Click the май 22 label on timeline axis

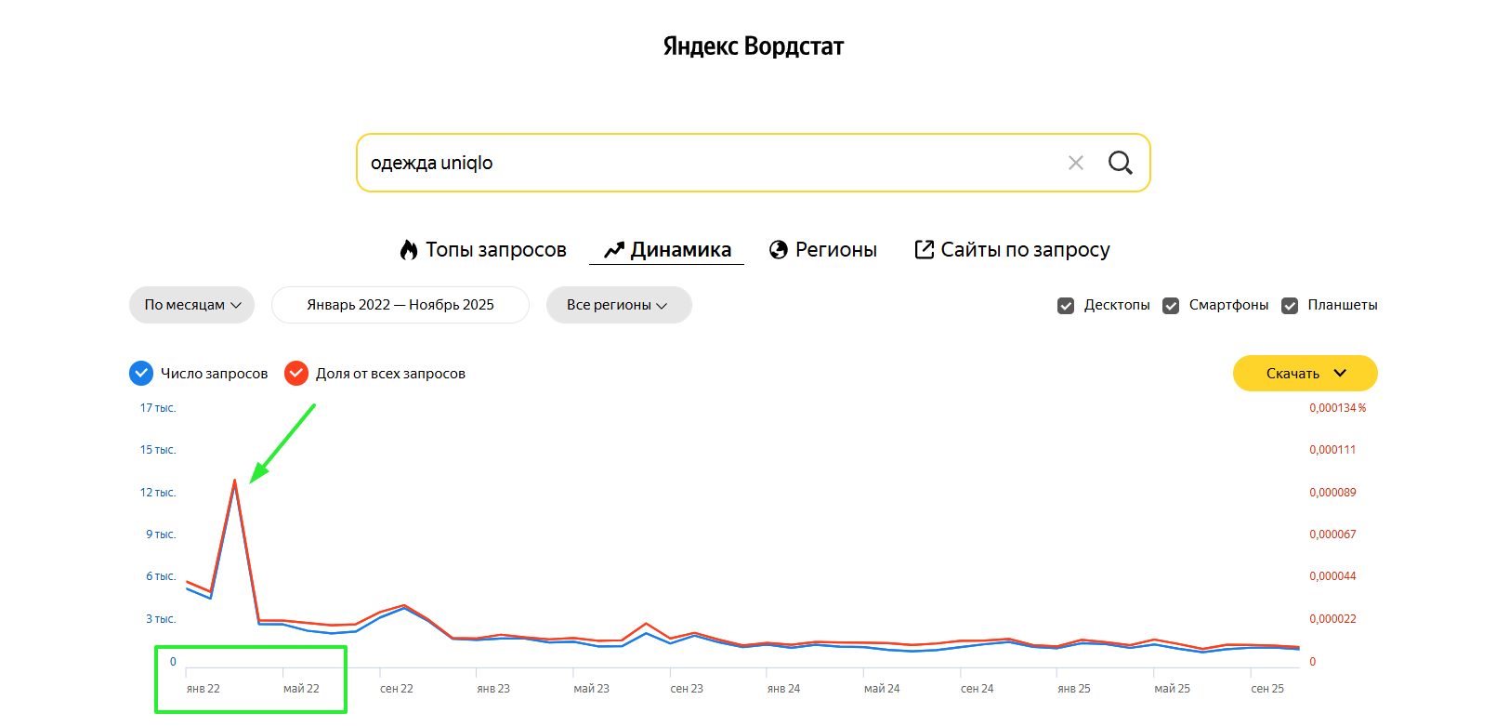pyautogui.click(x=301, y=689)
